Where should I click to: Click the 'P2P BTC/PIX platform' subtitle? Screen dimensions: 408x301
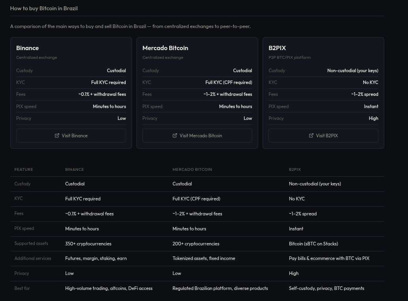(x=290, y=57)
